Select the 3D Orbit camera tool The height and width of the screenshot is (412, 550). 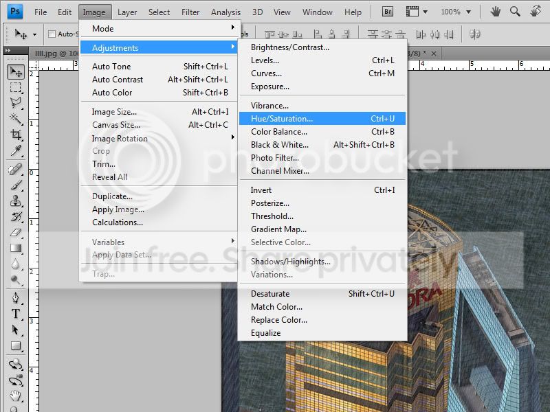[16, 380]
